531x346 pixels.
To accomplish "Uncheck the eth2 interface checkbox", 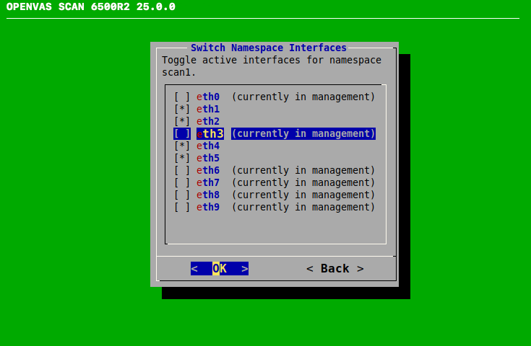I will pyautogui.click(x=182, y=121).
